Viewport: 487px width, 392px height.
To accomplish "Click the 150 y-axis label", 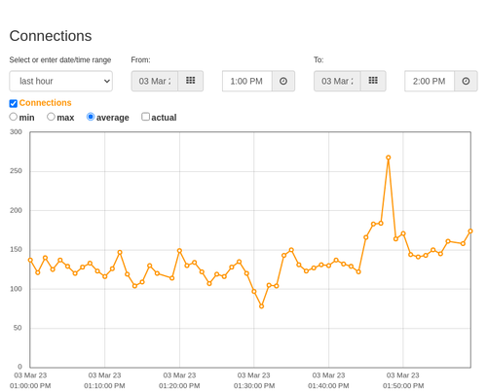I will 16,249.
